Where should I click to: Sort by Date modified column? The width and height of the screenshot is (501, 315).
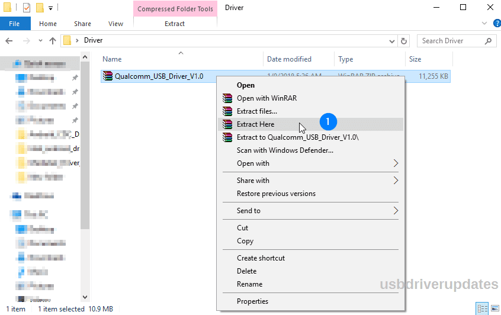pyautogui.click(x=289, y=59)
